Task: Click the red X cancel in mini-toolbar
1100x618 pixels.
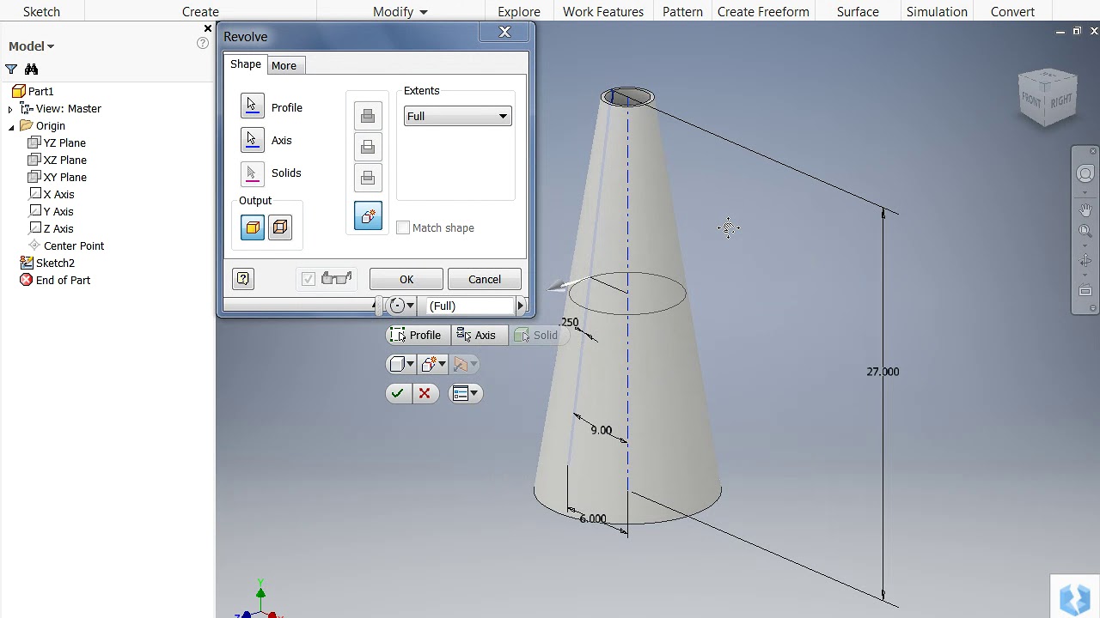Action: 425,393
